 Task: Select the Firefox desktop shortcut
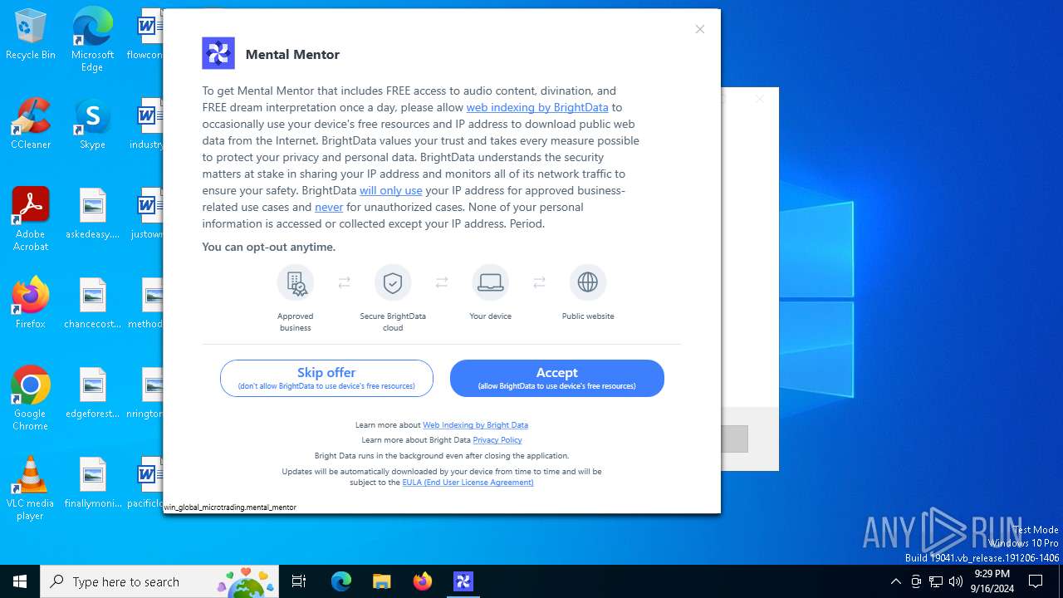(x=31, y=303)
